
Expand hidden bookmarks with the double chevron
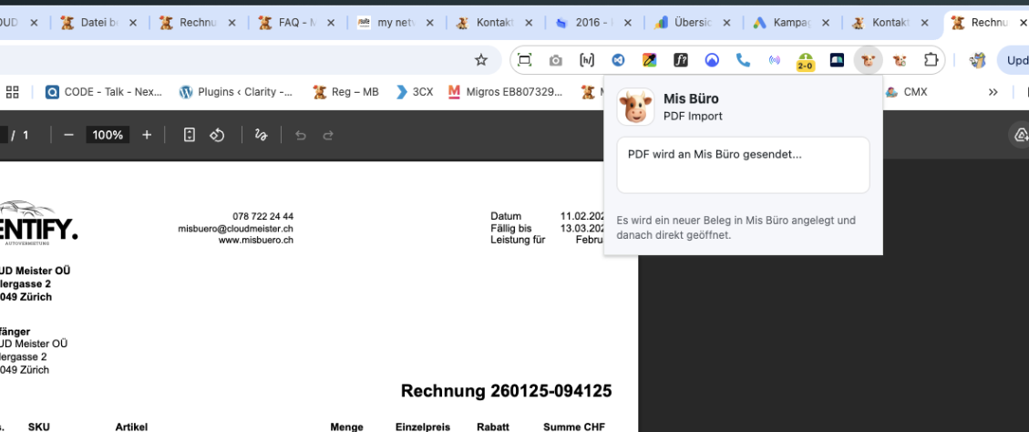click(x=993, y=92)
